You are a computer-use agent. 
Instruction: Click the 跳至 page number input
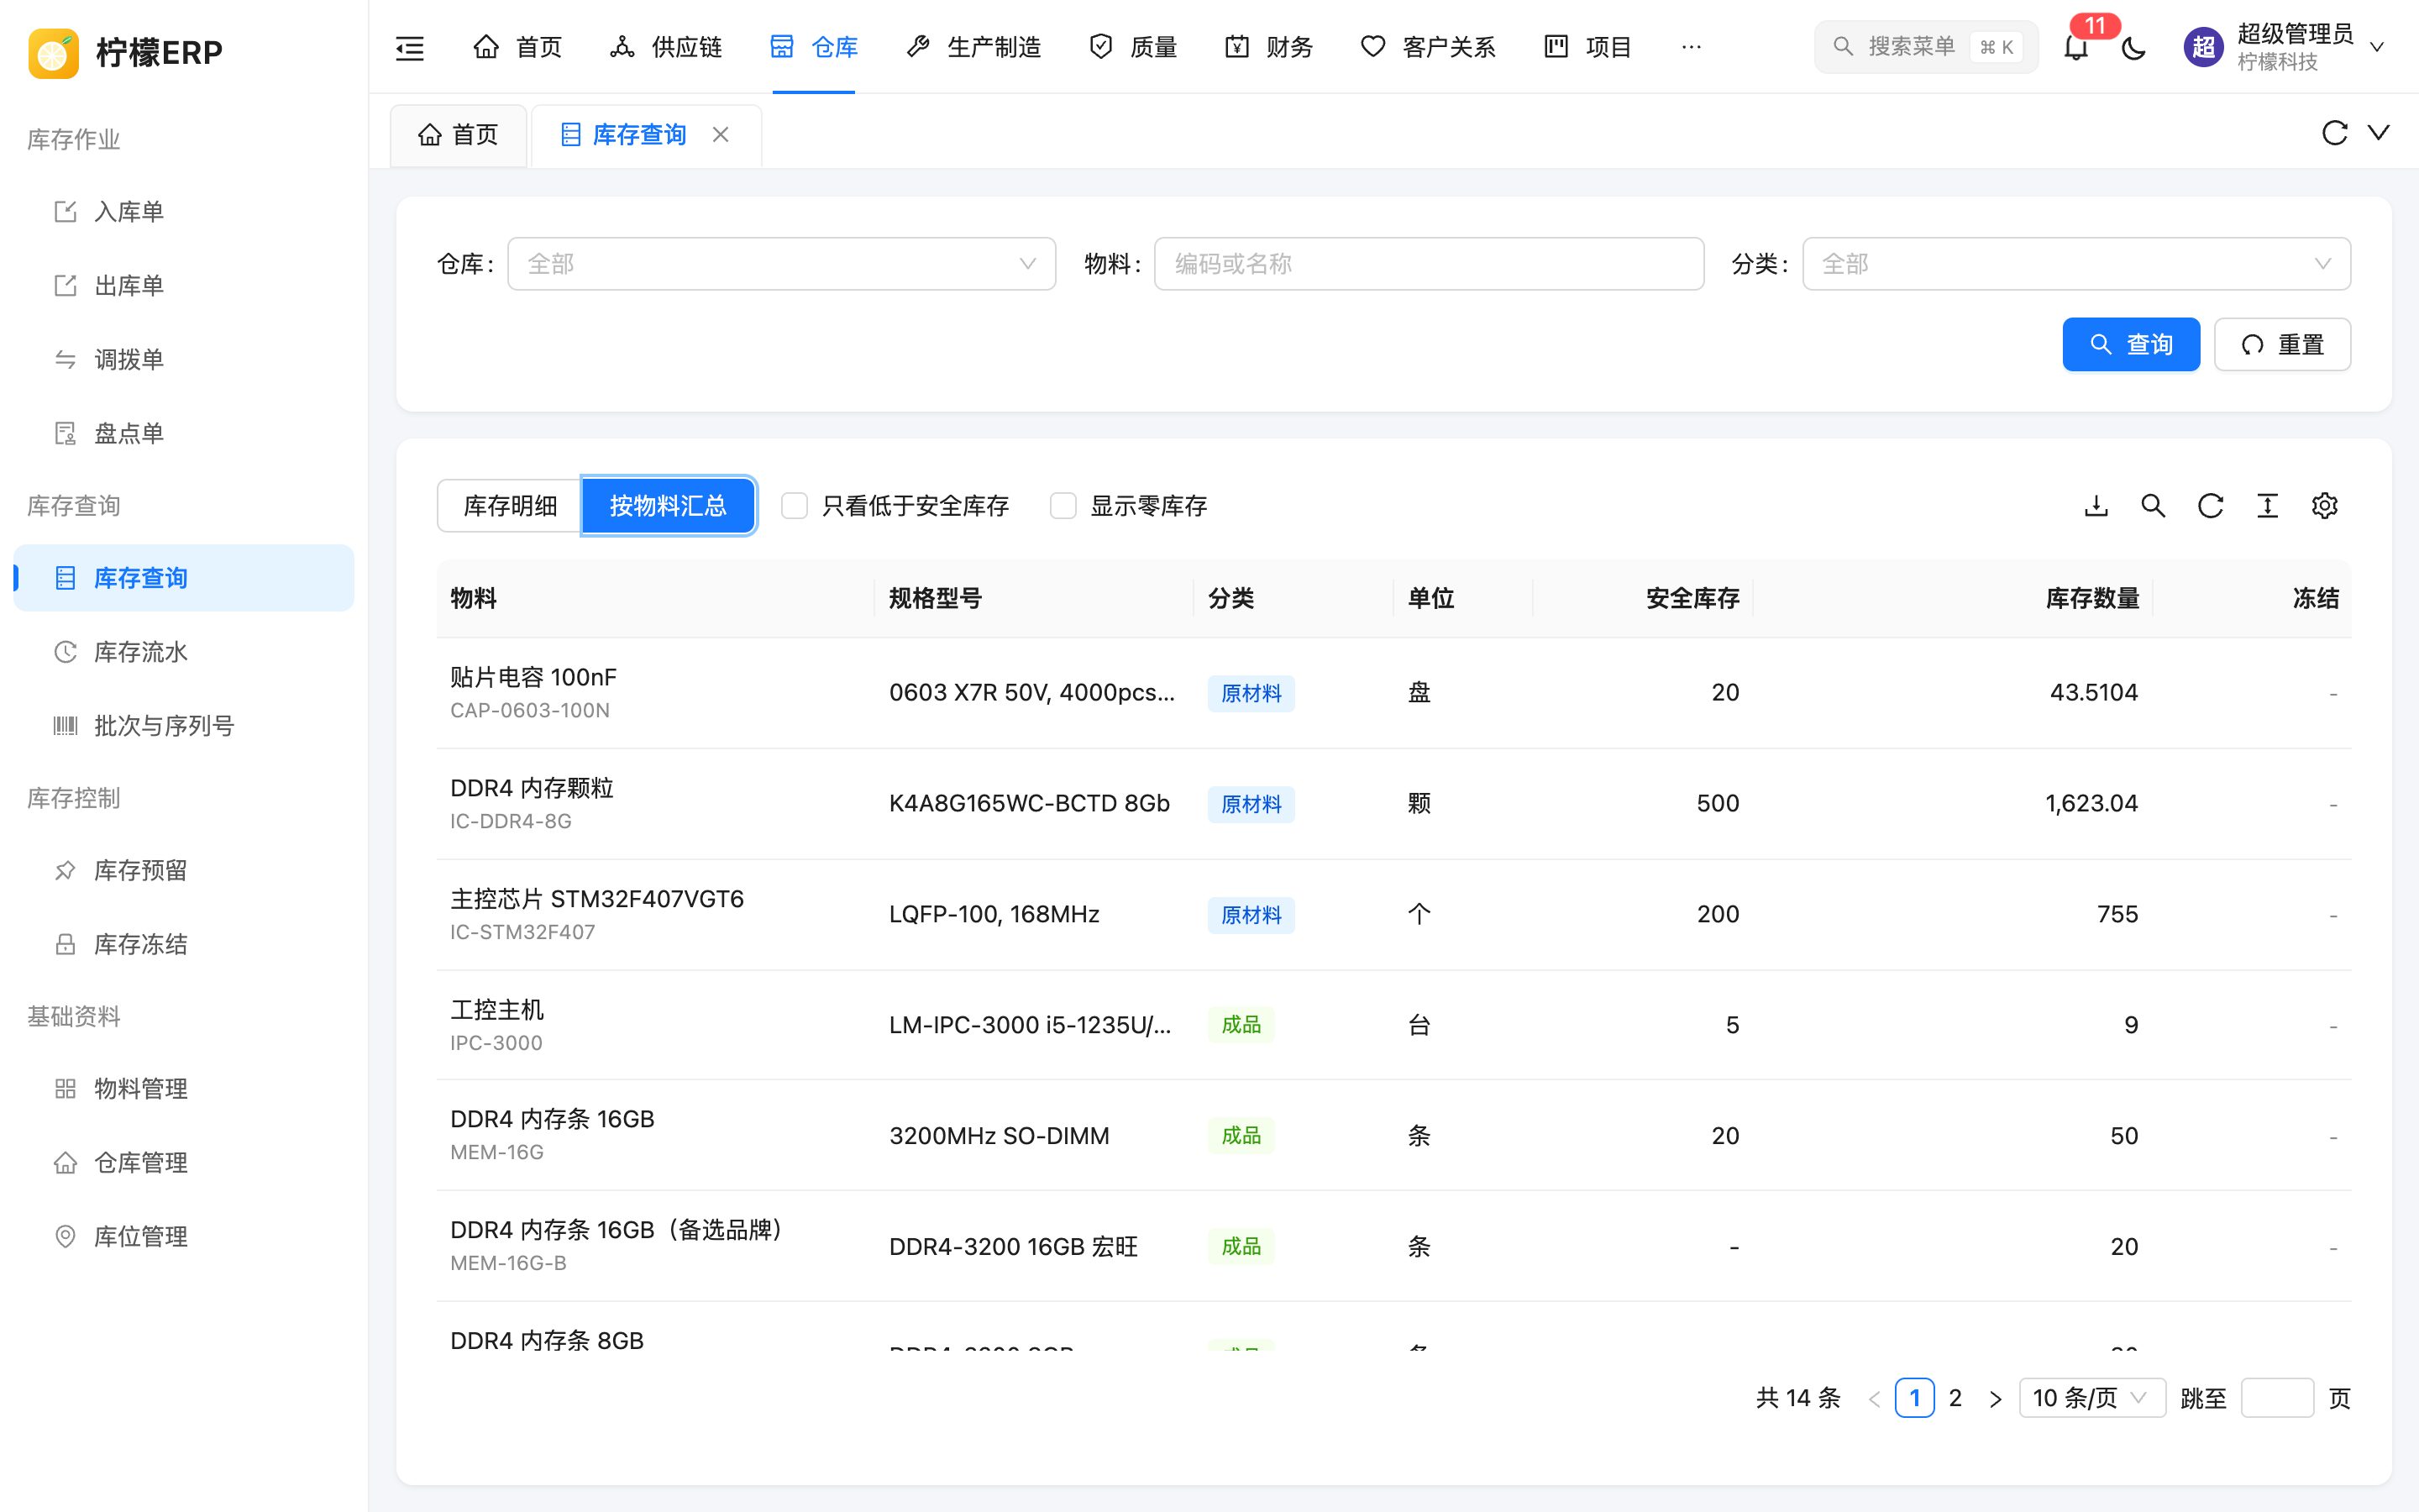2277,1398
